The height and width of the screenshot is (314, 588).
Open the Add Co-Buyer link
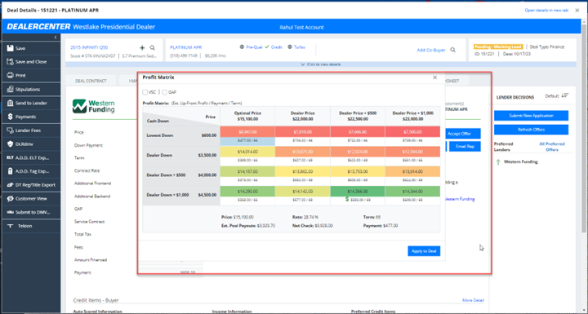431,51
